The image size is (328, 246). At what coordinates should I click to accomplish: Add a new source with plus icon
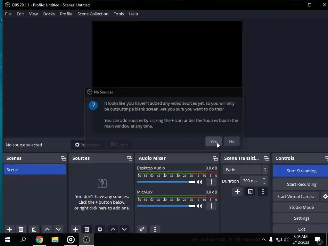coord(76,229)
